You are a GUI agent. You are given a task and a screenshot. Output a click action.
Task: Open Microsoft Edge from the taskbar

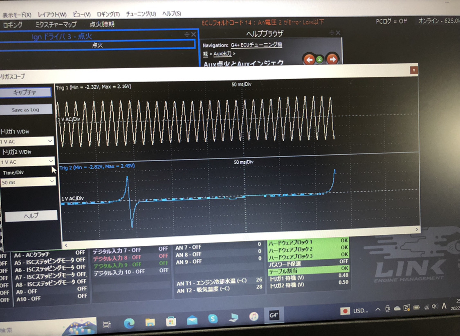point(129,323)
